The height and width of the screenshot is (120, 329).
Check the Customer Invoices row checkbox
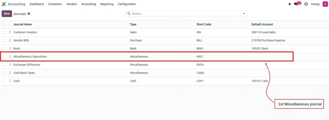3,32
